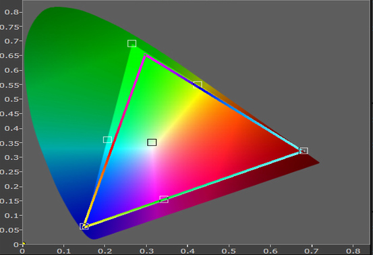Select the magenta secondary target square
This screenshot has height=255, width=373.
pyautogui.click(x=164, y=199)
